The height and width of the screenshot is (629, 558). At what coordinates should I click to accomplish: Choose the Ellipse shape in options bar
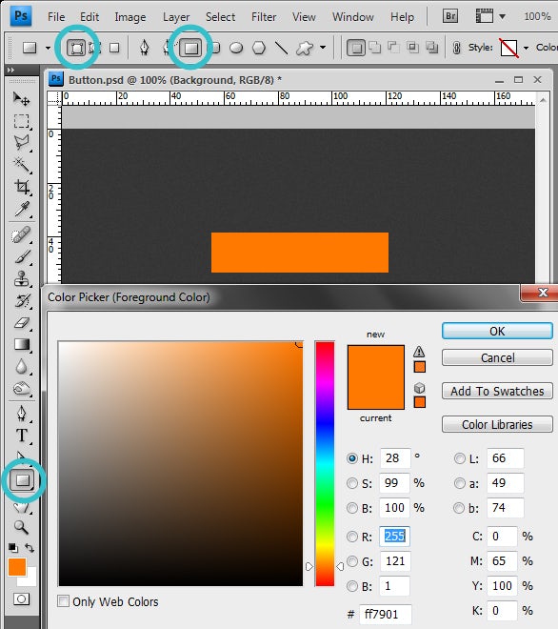pos(236,49)
